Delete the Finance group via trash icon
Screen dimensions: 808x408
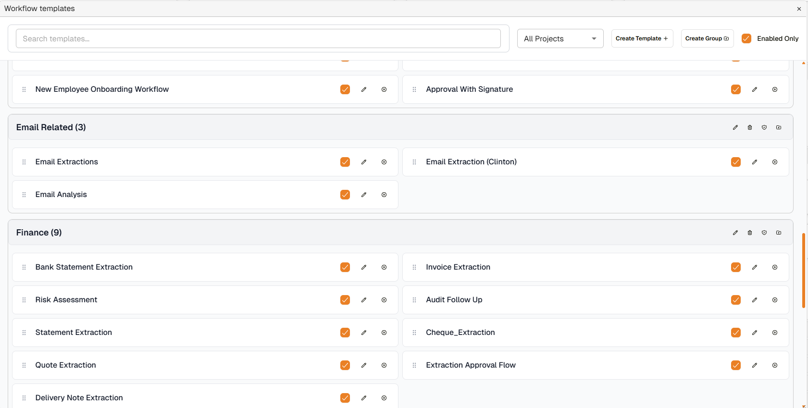(x=750, y=233)
